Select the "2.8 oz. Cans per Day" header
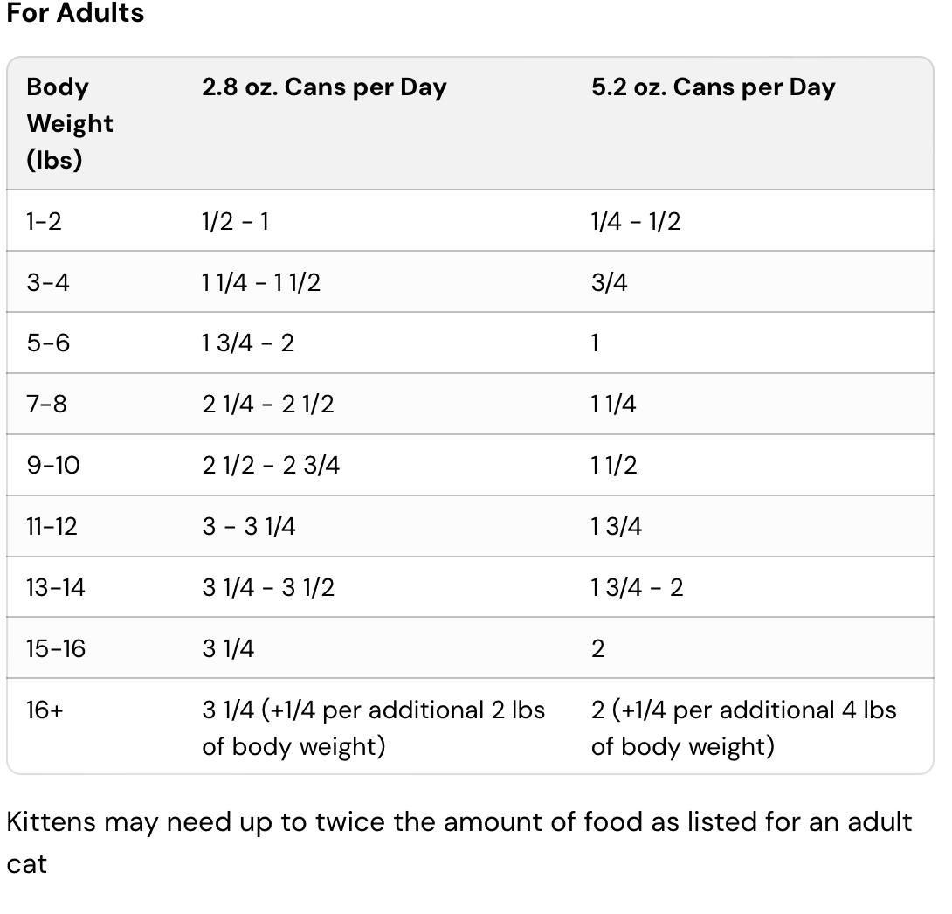Image resolution: width=952 pixels, height=914 pixels. point(324,87)
